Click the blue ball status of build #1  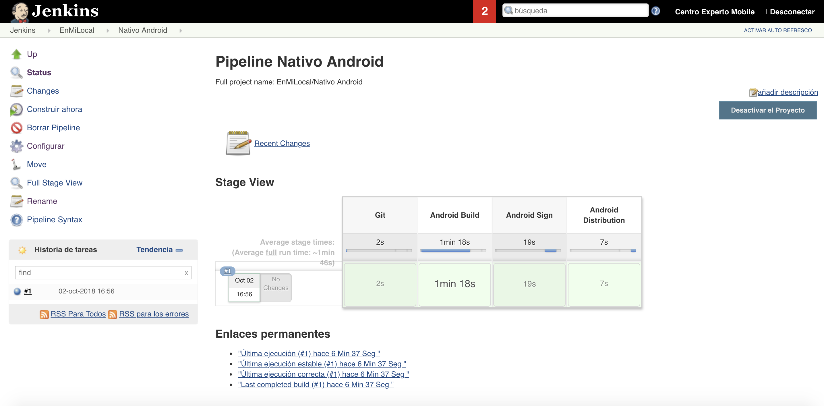click(x=17, y=291)
